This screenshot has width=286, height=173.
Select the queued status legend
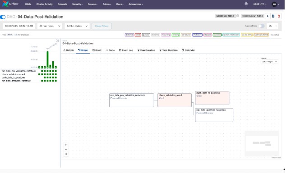[x=146, y=35]
